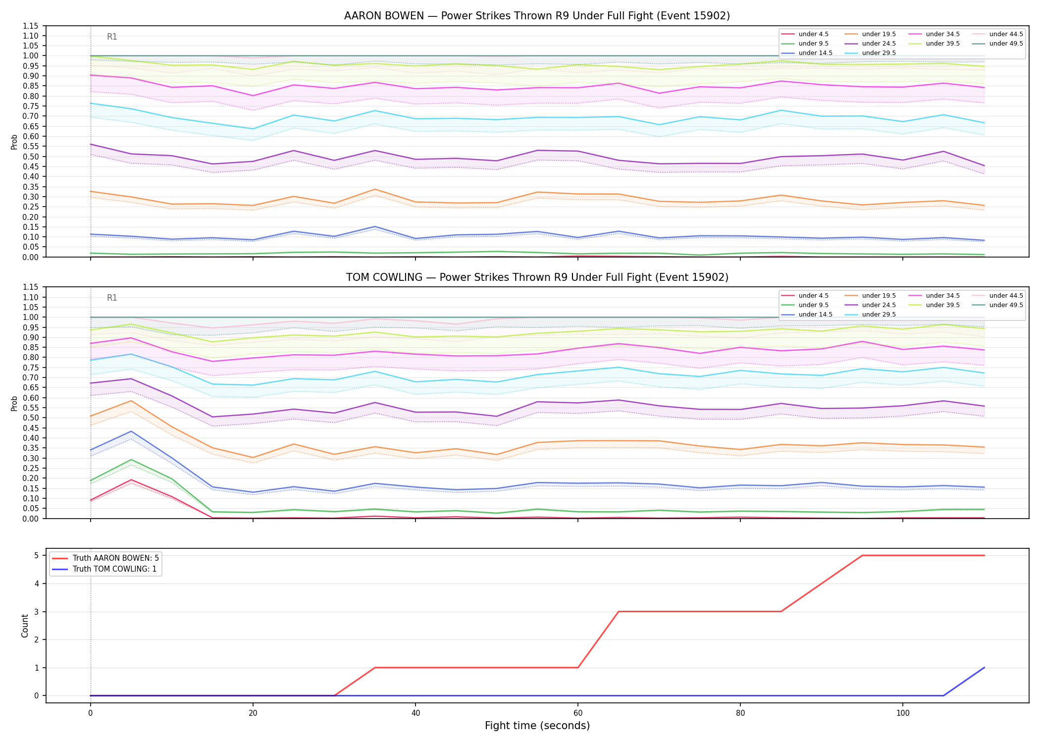Click the '0.25' tick in Tom Cowling chart
The height and width of the screenshot is (743, 1040).
point(31,468)
